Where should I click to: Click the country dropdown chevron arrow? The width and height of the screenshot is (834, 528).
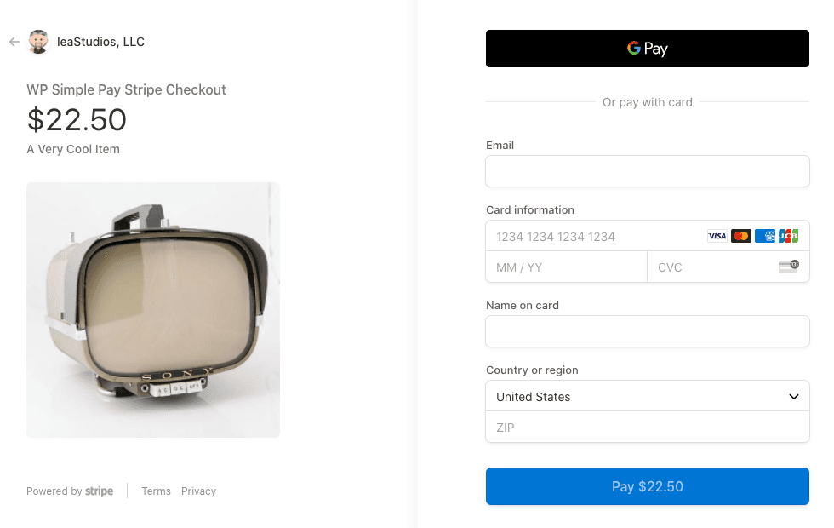(x=793, y=397)
